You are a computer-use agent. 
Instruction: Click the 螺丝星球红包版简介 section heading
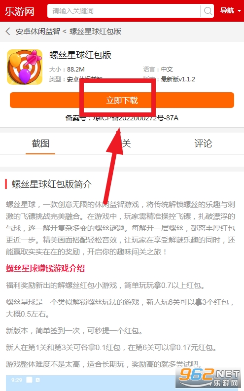(x=52, y=184)
